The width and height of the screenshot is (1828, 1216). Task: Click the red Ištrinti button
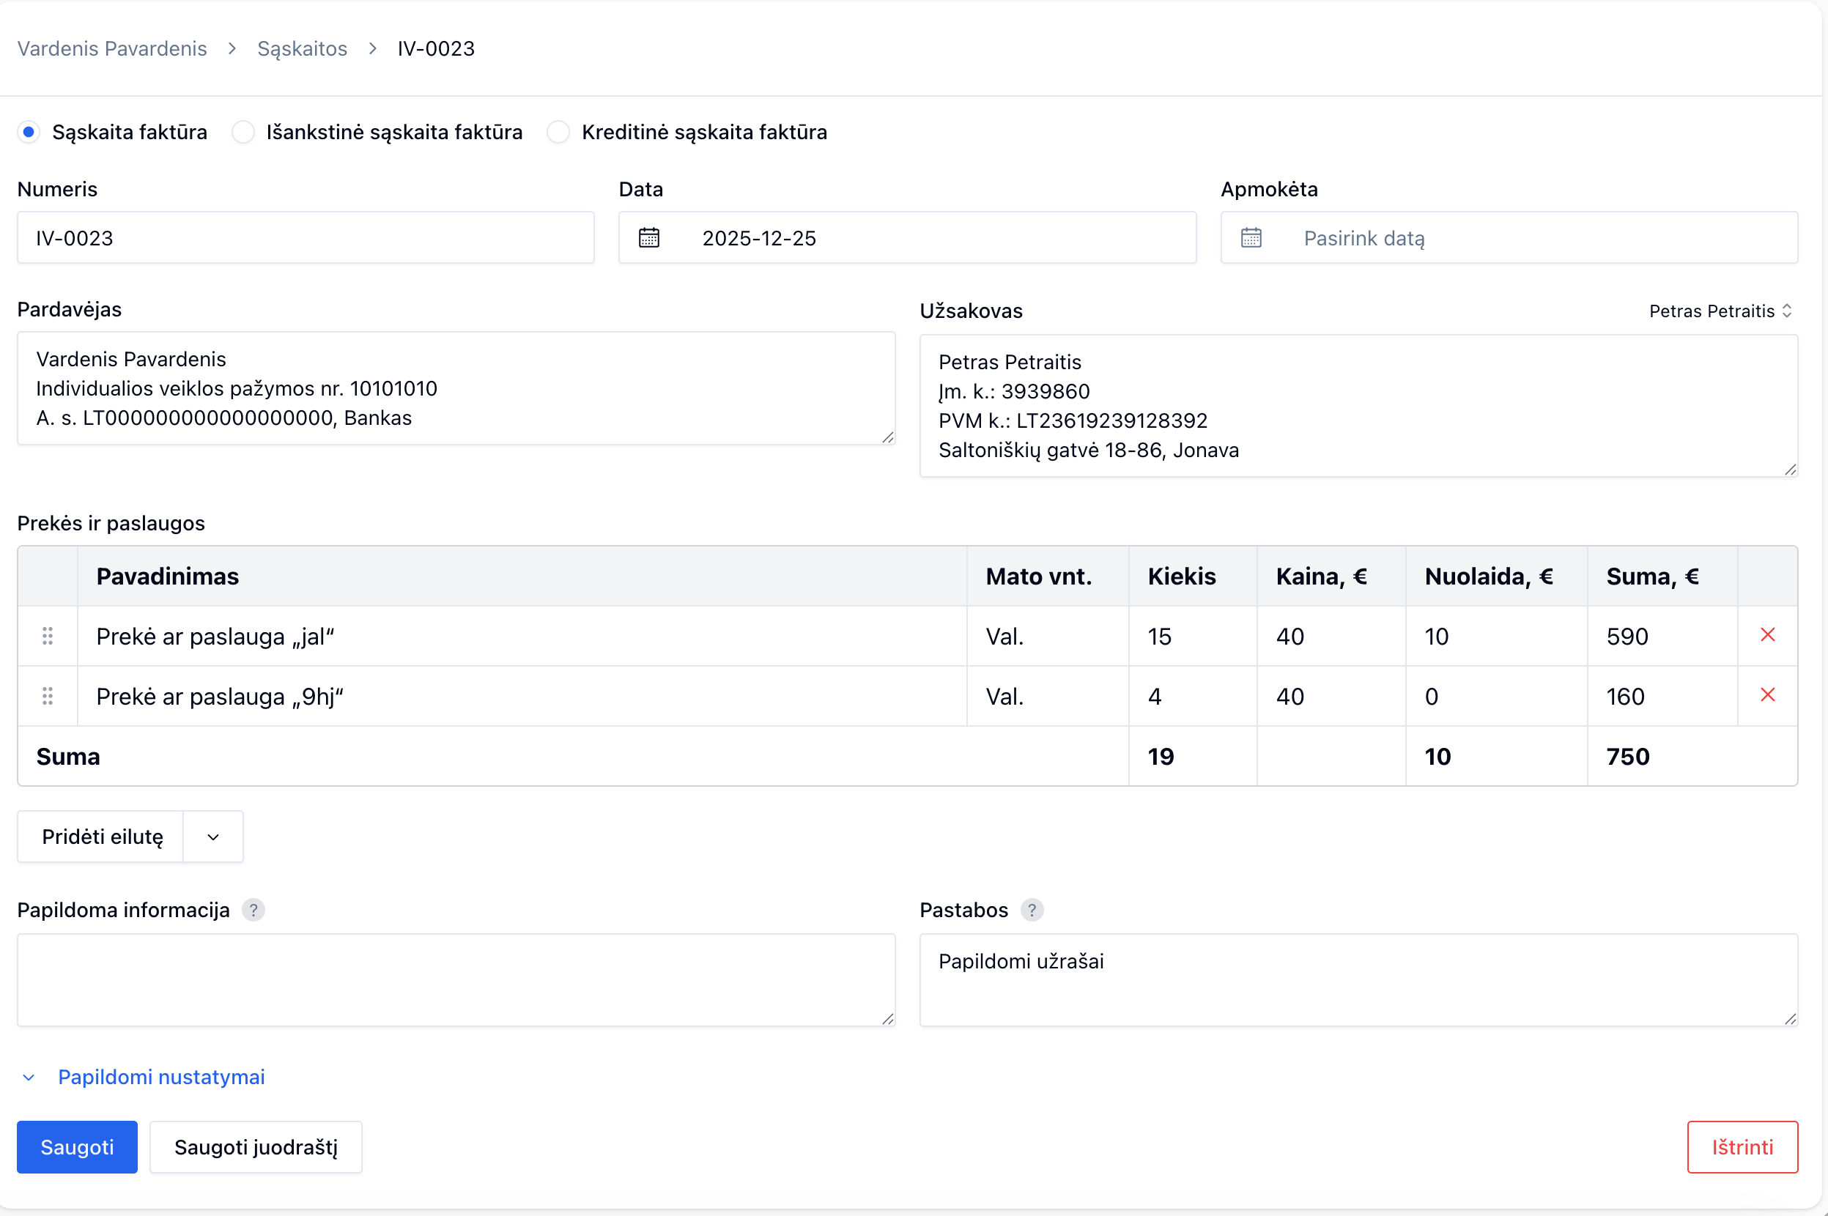[1742, 1147]
